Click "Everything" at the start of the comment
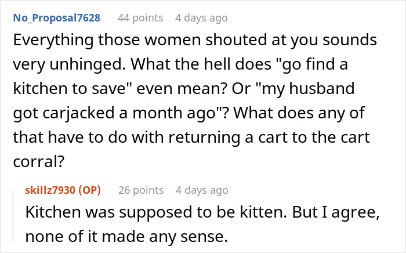The width and height of the screenshot is (406, 253). point(53,41)
